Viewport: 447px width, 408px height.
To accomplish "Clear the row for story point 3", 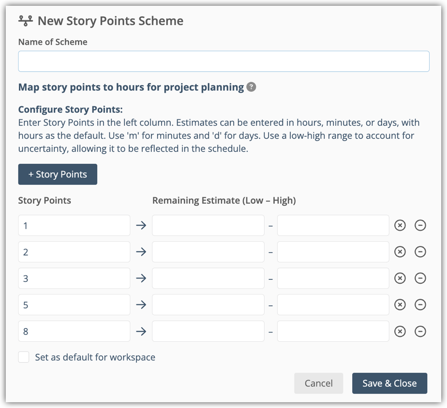I will point(400,278).
